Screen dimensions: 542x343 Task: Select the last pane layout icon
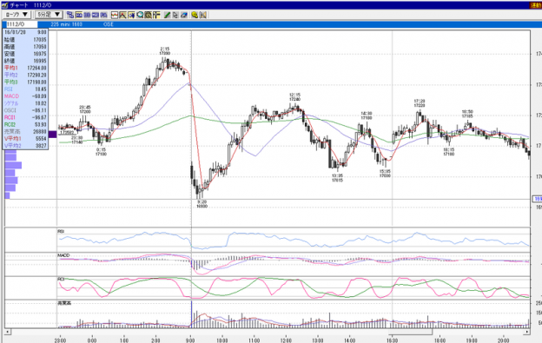(x=103, y=15)
